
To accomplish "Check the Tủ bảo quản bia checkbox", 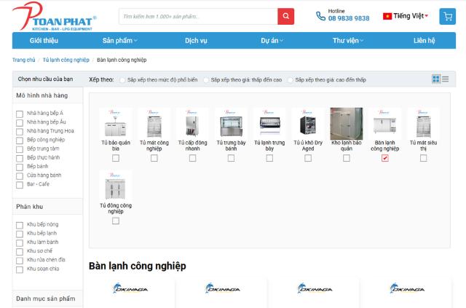I will (116, 158).
